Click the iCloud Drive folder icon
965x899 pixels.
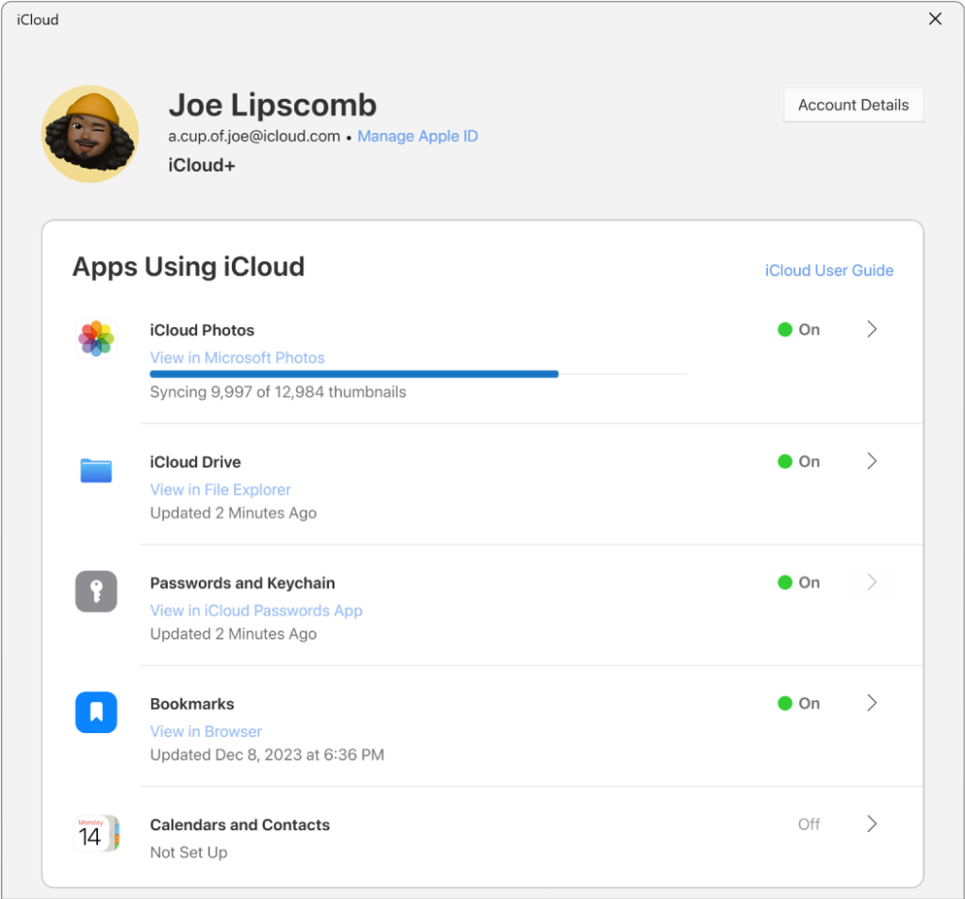point(96,470)
